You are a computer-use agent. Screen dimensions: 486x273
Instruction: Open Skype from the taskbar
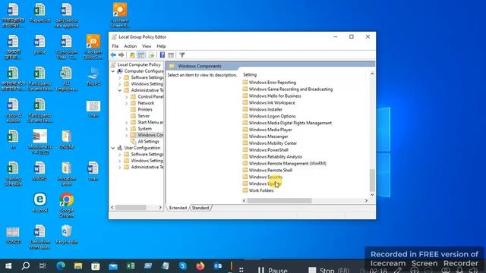pos(183,266)
